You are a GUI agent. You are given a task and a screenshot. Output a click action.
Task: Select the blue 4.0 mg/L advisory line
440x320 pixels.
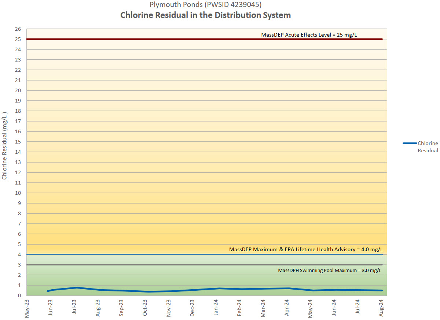(x=205, y=254)
